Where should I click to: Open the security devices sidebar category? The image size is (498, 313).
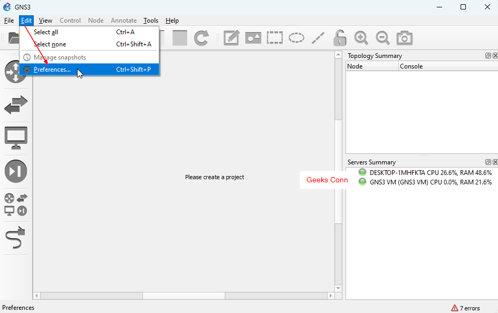[x=16, y=171]
